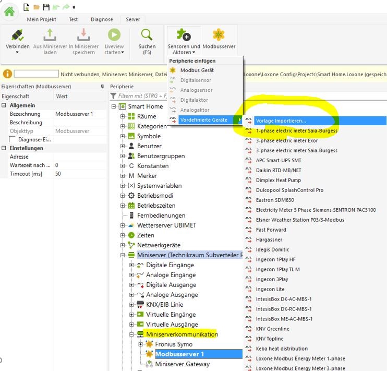This screenshot has width=387, height=371.
Task: Pick Dimplex Heat Pump template
Action: [278, 181]
